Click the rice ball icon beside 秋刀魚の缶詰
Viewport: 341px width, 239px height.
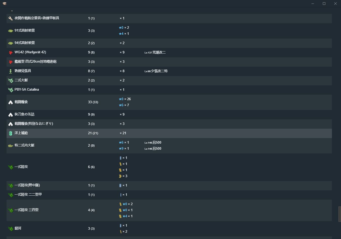[x=10, y=115]
